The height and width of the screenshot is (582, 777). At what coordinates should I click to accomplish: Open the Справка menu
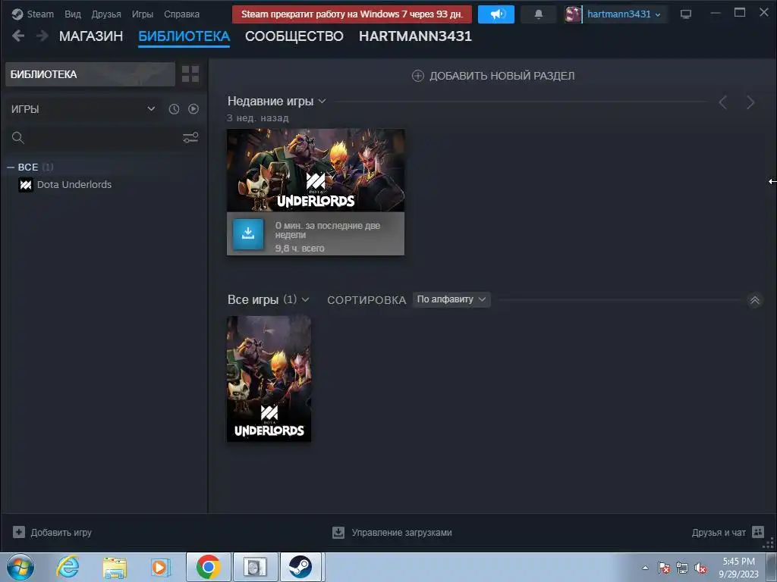pyautogui.click(x=181, y=14)
